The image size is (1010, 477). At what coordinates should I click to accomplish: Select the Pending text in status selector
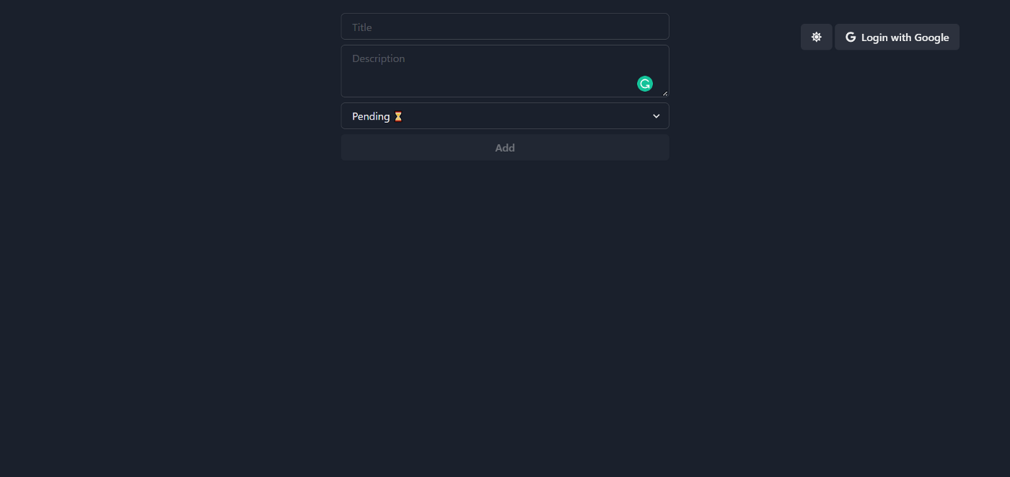(371, 116)
